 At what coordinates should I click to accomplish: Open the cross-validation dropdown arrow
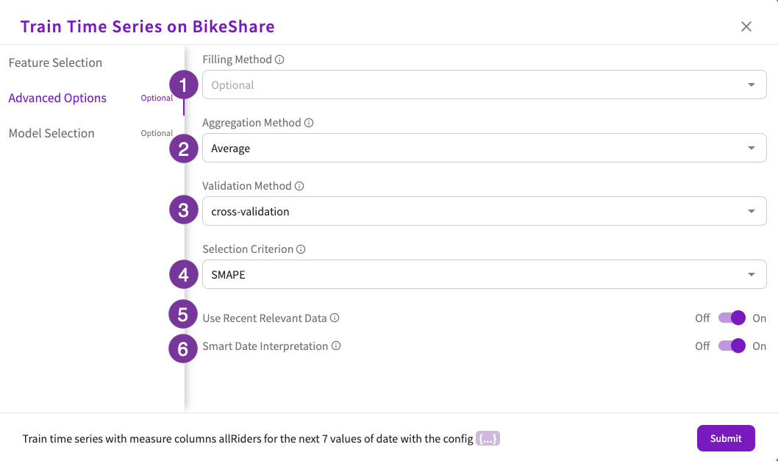[x=752, y=212]
